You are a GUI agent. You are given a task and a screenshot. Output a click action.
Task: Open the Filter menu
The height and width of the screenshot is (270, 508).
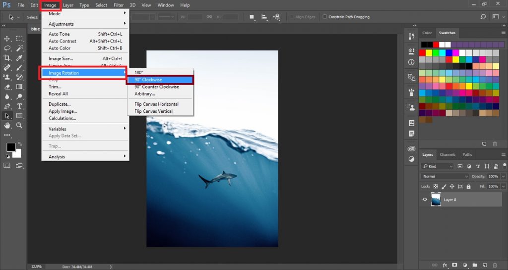click(x=119, y=5)
